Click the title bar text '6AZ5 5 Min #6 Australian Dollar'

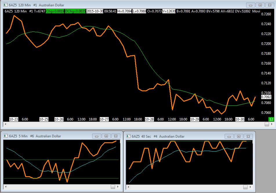(35, 136)
